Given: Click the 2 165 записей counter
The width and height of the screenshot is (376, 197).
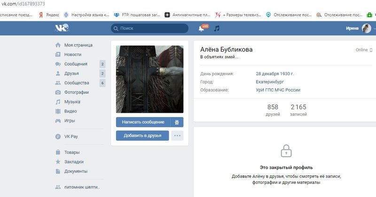Looking at the screenshot, I should [x=298, y=110].
